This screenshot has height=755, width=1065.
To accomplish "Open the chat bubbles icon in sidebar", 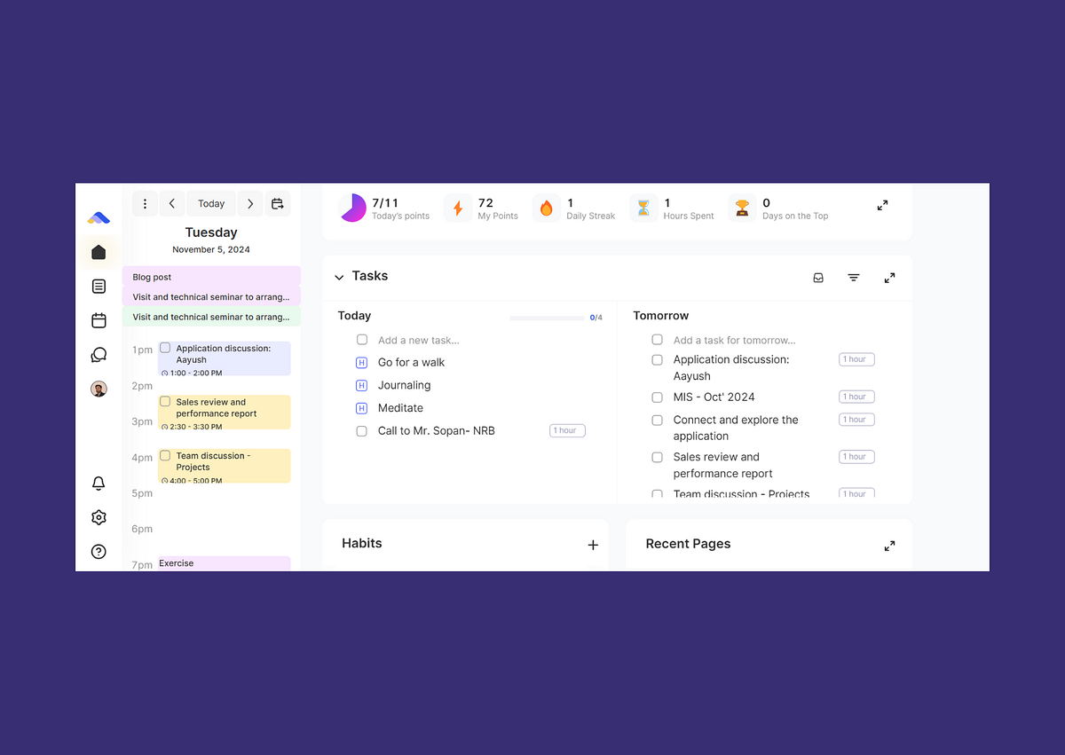I will (x=99, y=355).
